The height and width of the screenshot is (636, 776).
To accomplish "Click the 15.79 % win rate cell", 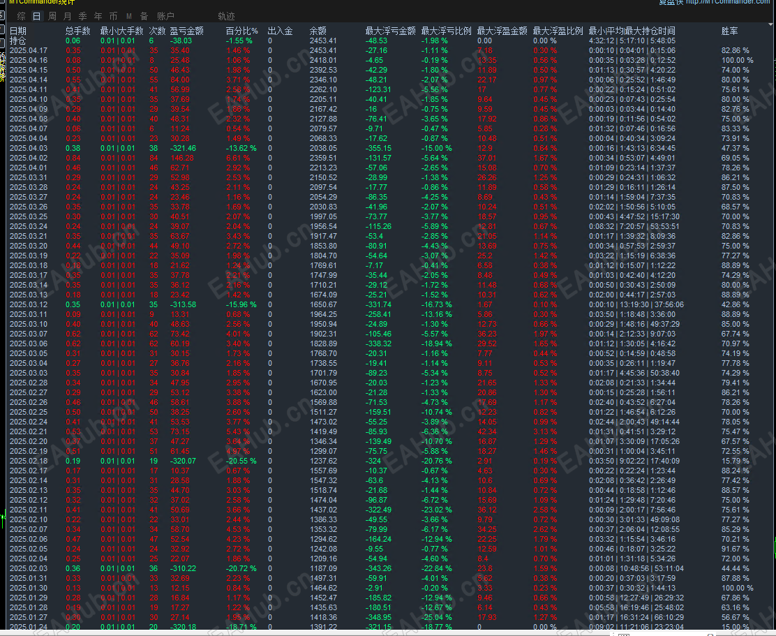I will tap(736, 461).
